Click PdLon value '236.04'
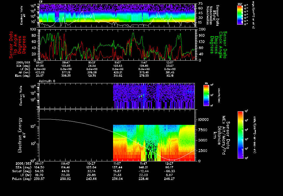 (117, 179)
